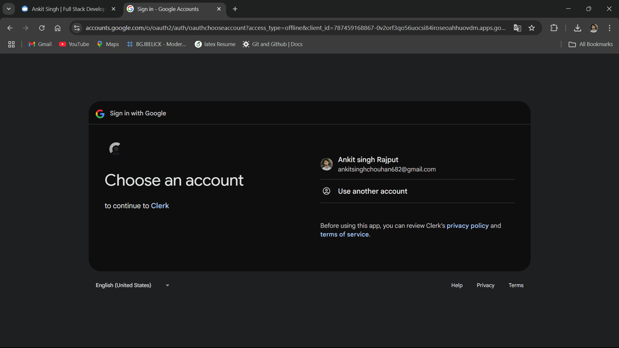Viewport: 619px width, 348px height.
Task: Open a new tab with plus button
Action: point(235,9)
